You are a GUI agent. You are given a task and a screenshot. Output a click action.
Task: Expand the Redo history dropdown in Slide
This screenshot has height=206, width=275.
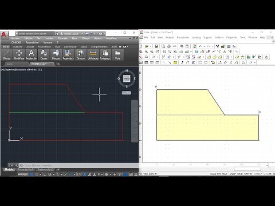pyautogui.click(x=213, y=46)
